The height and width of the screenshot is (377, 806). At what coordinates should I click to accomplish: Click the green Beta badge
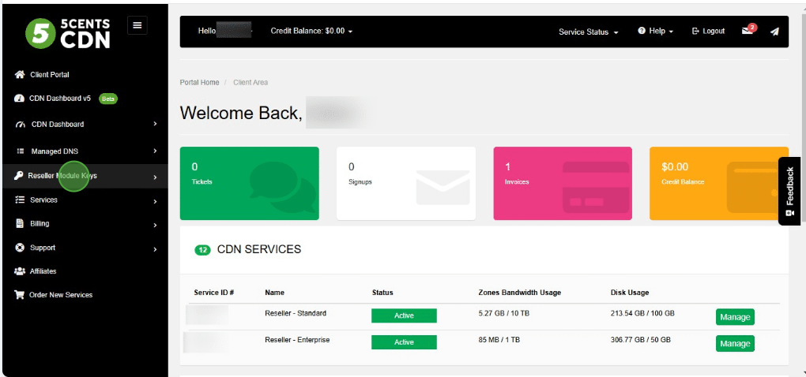[x=108, y=99]
